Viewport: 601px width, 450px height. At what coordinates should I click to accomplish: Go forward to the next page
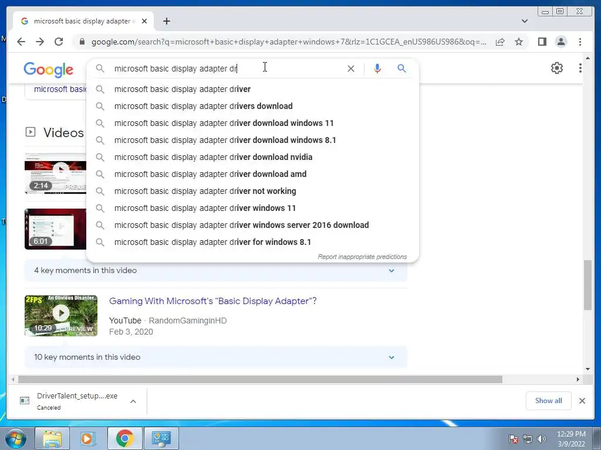(x=40, y=42)
